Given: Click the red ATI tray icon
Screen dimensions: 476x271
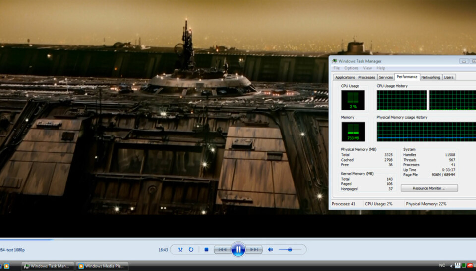Looking at the screenshot, I should [471, 266].
